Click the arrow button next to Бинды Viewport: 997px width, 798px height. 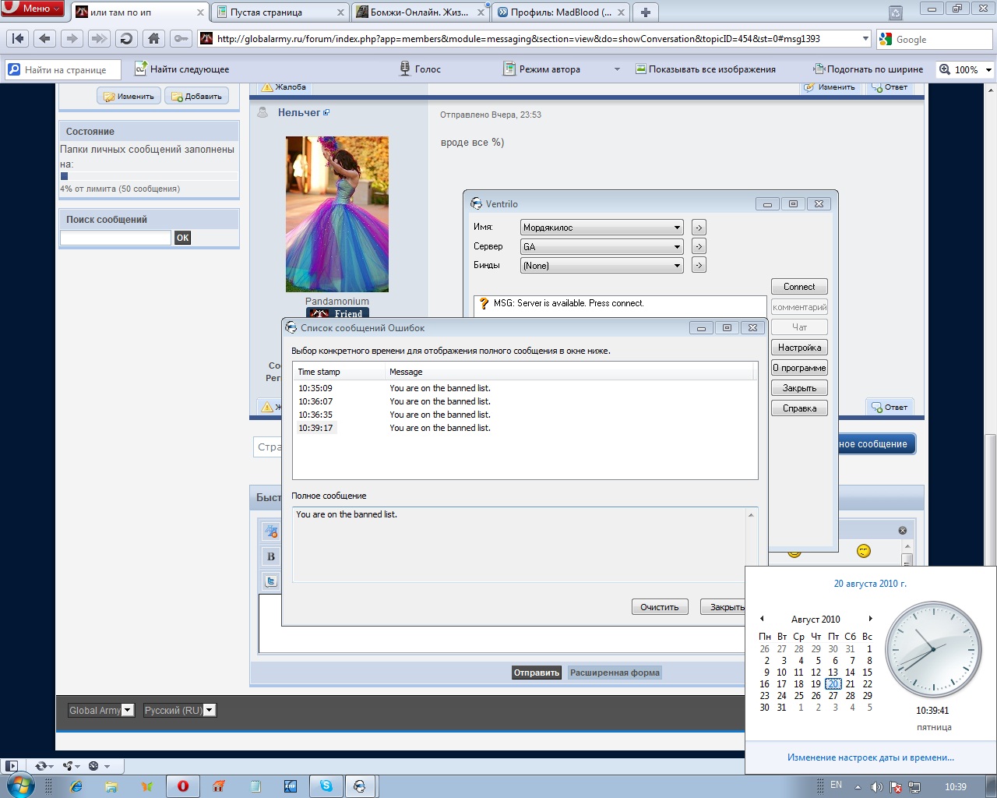699,265
